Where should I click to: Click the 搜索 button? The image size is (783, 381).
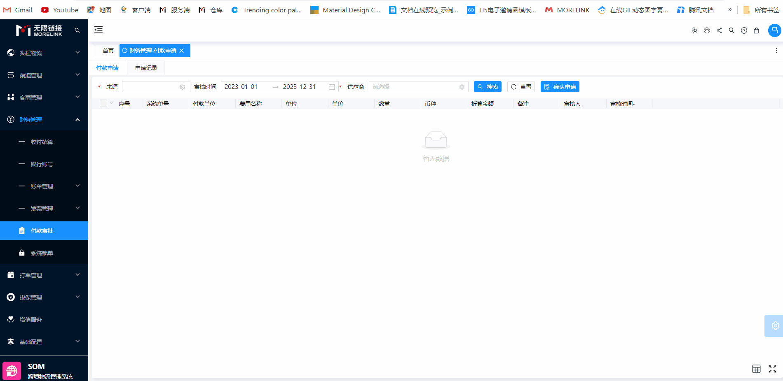coord(488,87)
